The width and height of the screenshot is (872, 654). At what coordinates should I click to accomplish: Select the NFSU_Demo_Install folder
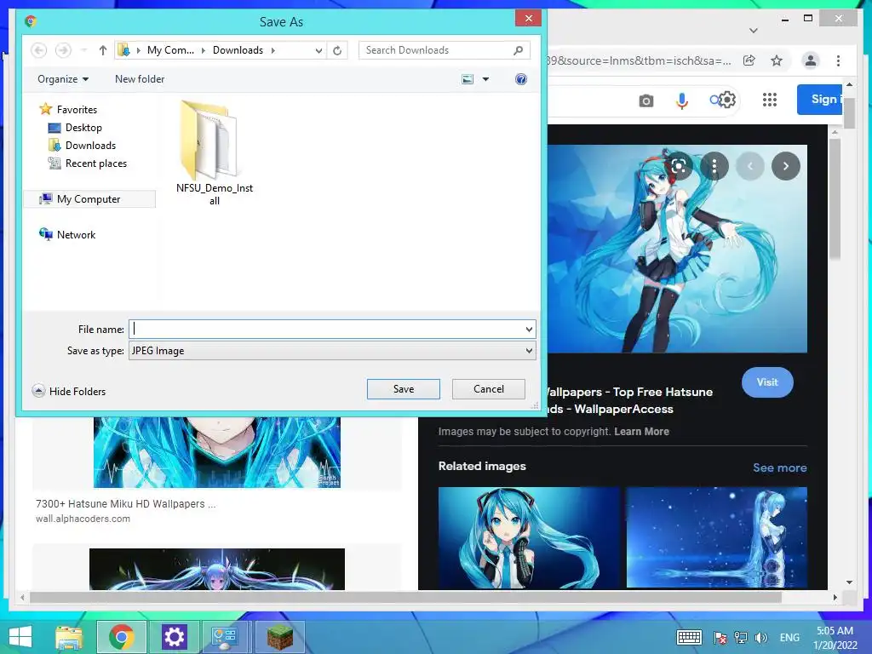[214, 152]
